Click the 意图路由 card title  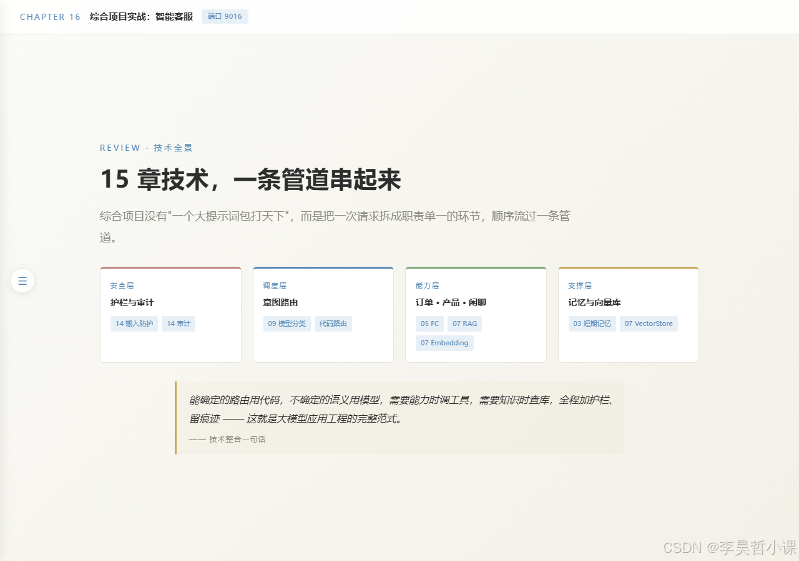tap(281, 302)
